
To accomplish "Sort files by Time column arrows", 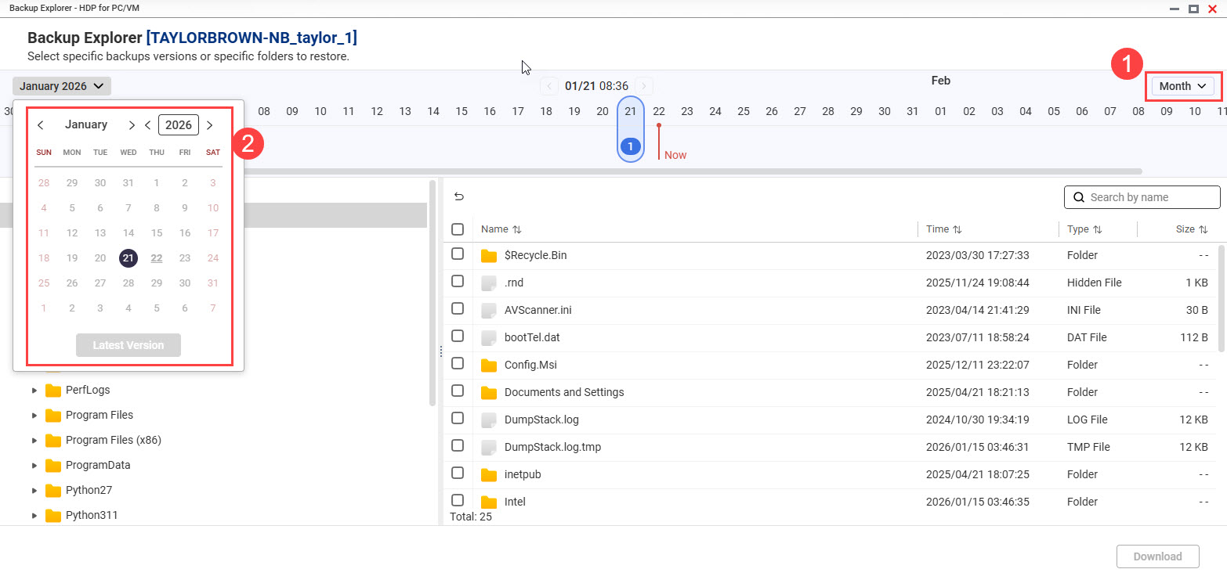I will click(x=957, y=230).
